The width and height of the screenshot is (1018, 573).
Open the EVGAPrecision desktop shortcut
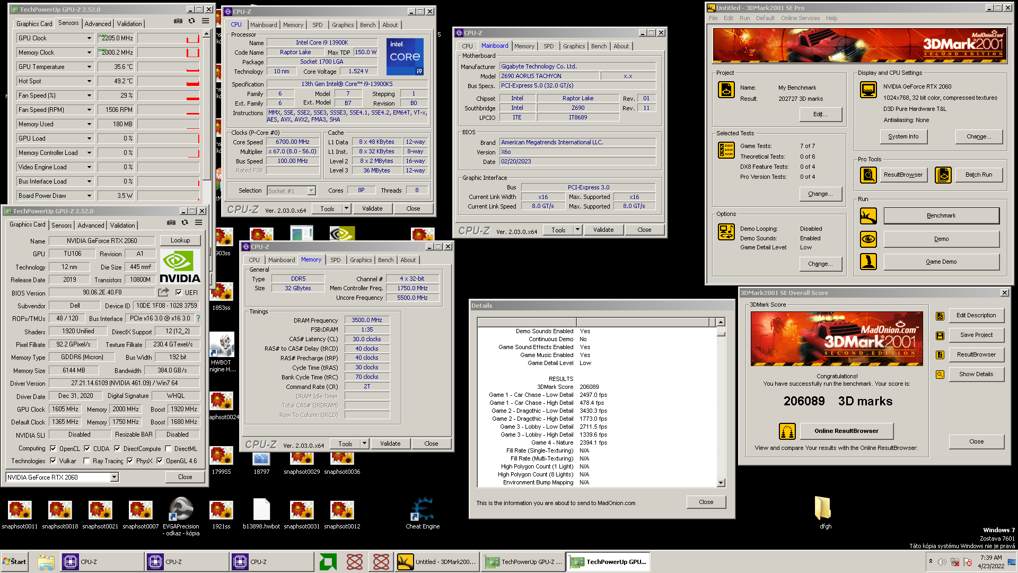click(181, 516)
